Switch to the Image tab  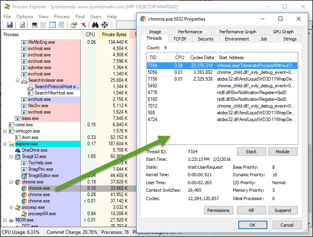tap(155, 32)
